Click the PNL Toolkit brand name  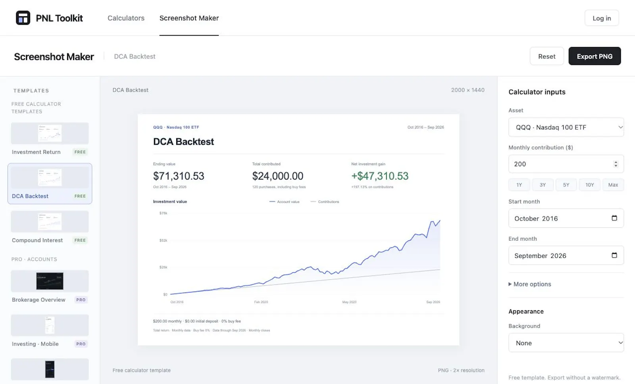pos(59,18)
